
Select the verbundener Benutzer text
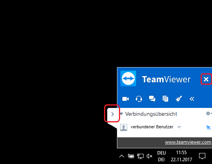pos(152,127)
